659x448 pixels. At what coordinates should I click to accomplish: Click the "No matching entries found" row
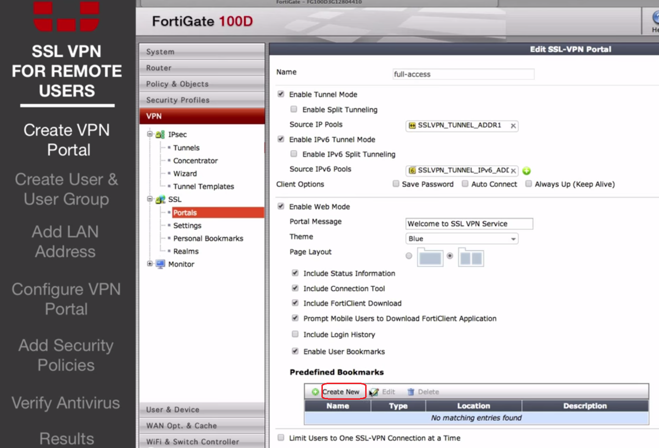(476, 418)
